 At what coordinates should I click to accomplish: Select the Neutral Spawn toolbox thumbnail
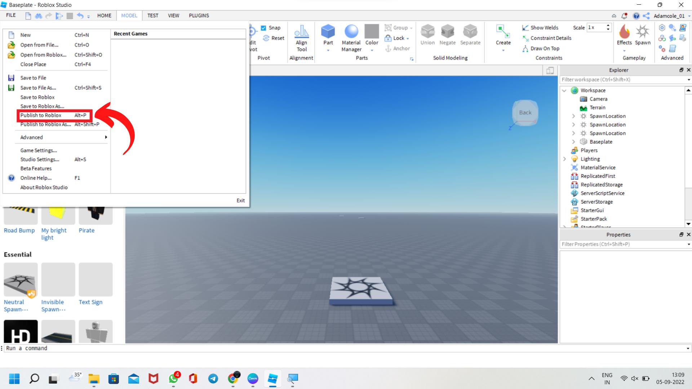click(x=21, y=280)
